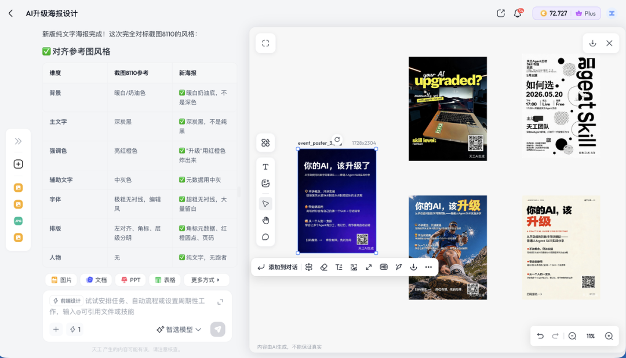Choose 表格 output mode

click(165, 280)
